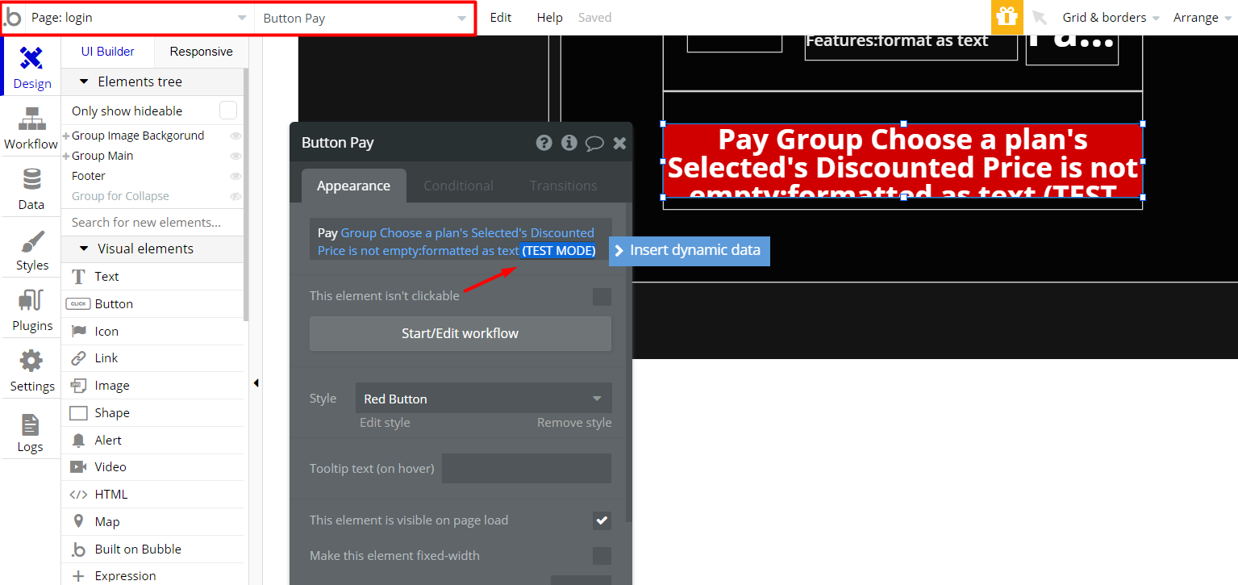
Task: Pick the Shape element from the palette
Action: (153, 413)
